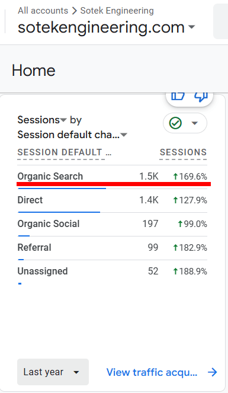
Task: Select the Direct channel row
Action: 112,200
